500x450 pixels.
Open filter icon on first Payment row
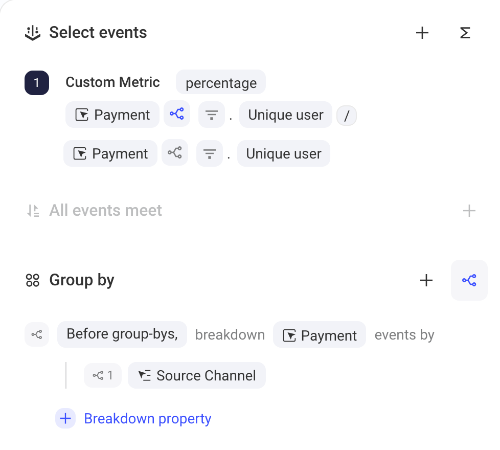point(212,115)
